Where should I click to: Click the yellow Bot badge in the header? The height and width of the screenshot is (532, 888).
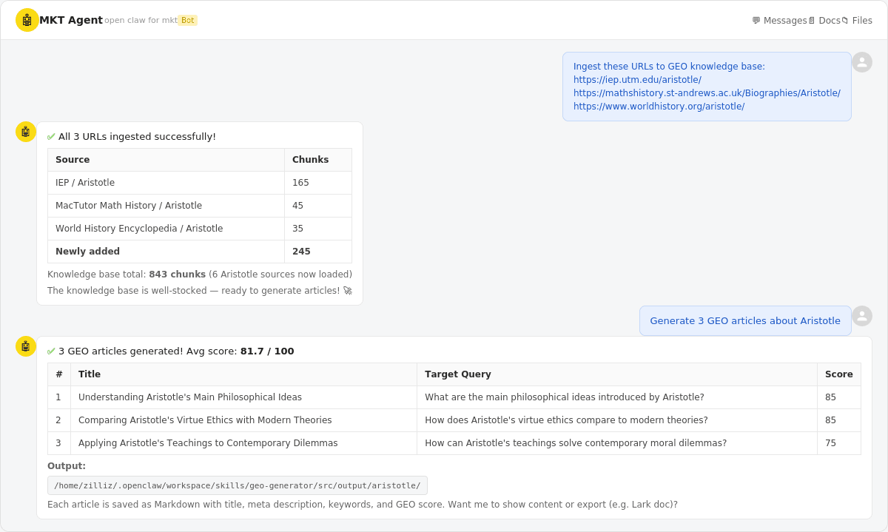point(188,20)
